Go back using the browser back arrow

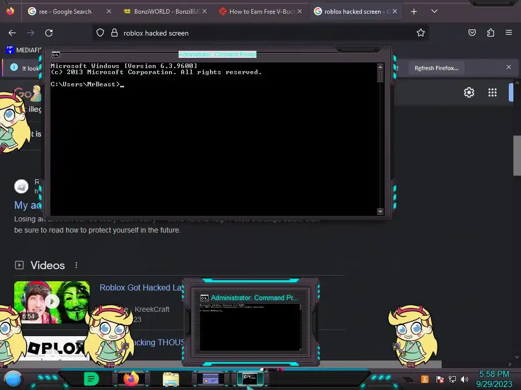[x=12, y=33]
